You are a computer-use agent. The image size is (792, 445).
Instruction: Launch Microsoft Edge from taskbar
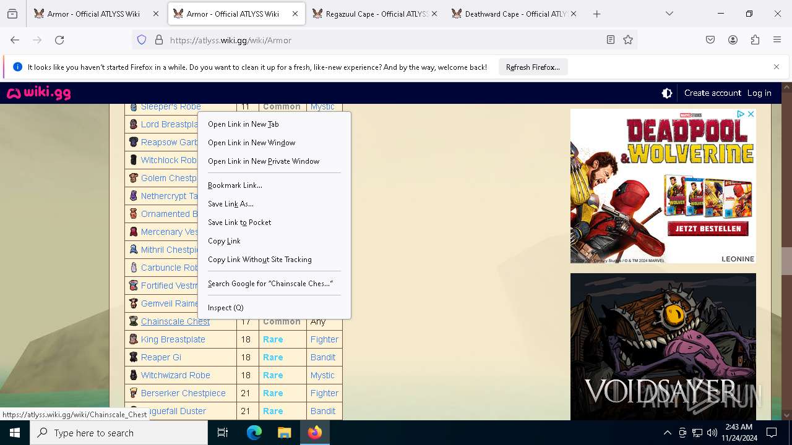[254, 433]
